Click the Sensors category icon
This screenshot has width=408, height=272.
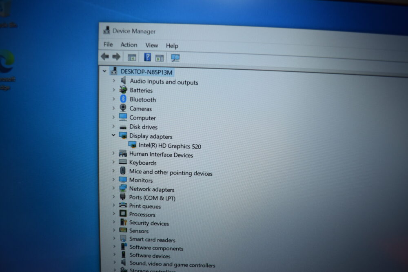[123, 230]
